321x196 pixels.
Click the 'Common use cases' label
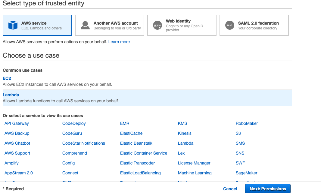click(23, 70)
